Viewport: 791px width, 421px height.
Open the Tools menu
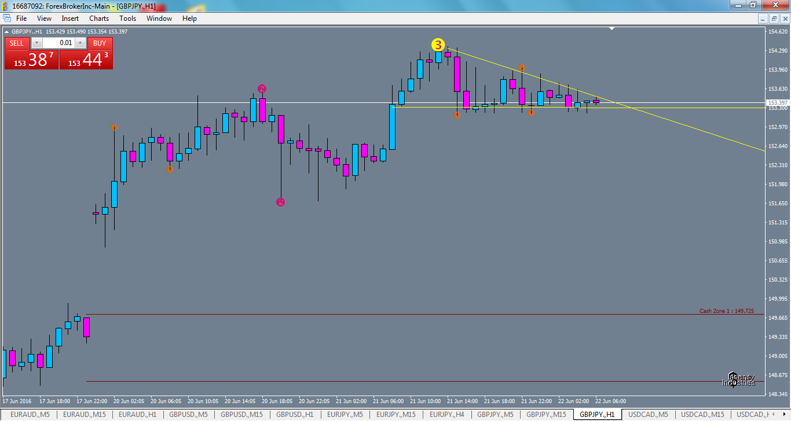pyautogui.click(x=127, y=18)
